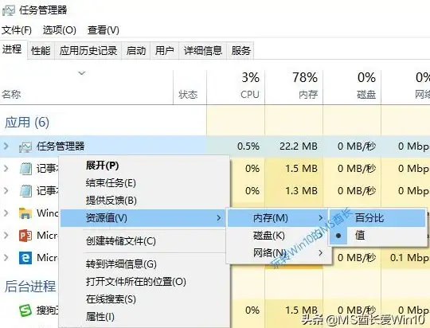Click the Task Manager title bar icon

(x=9, y=10)
